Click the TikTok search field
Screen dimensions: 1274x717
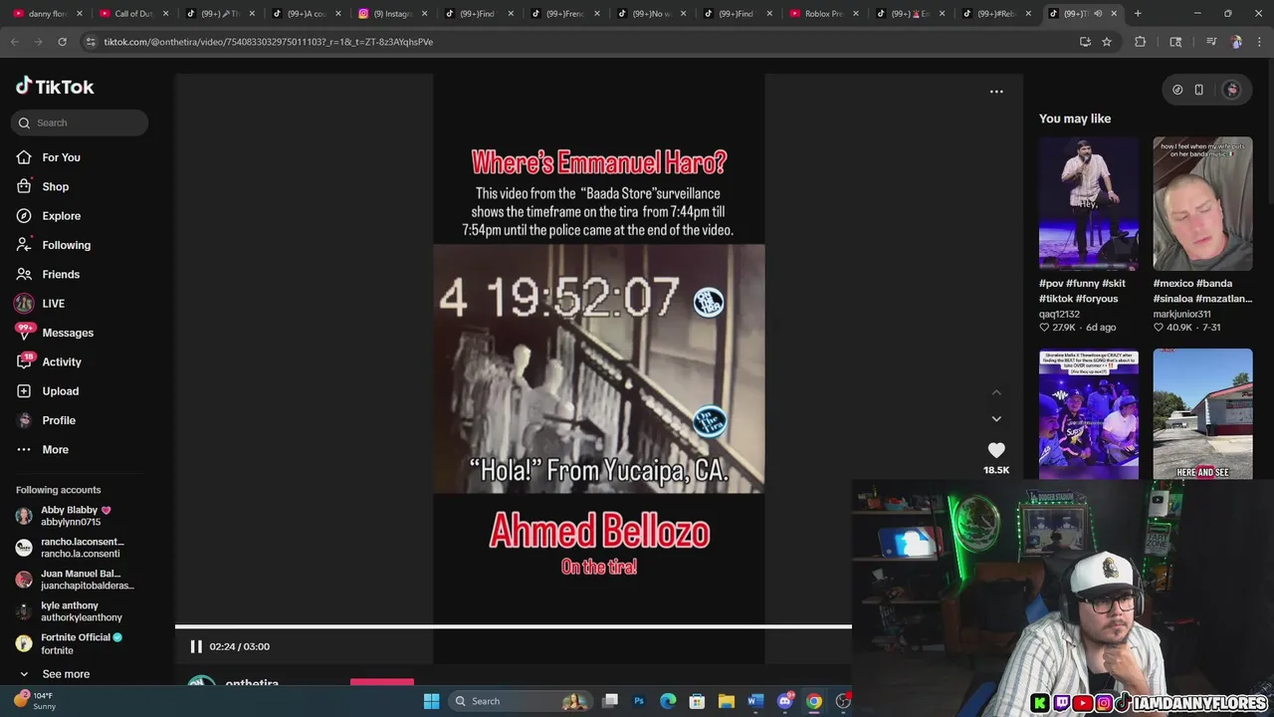[80, 122]
